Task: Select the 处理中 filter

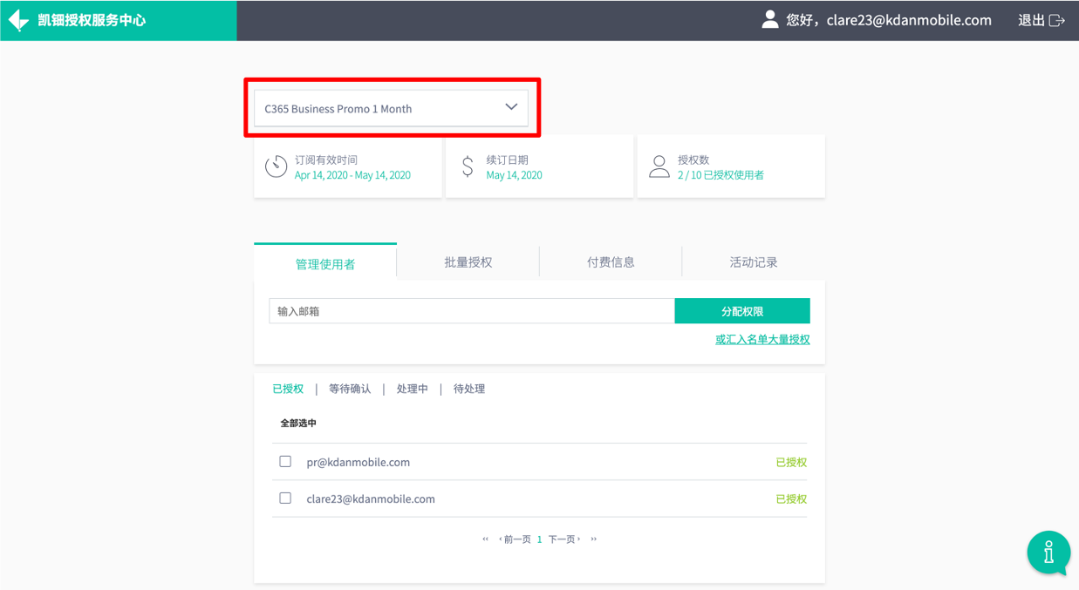Action: coord(413,389)
